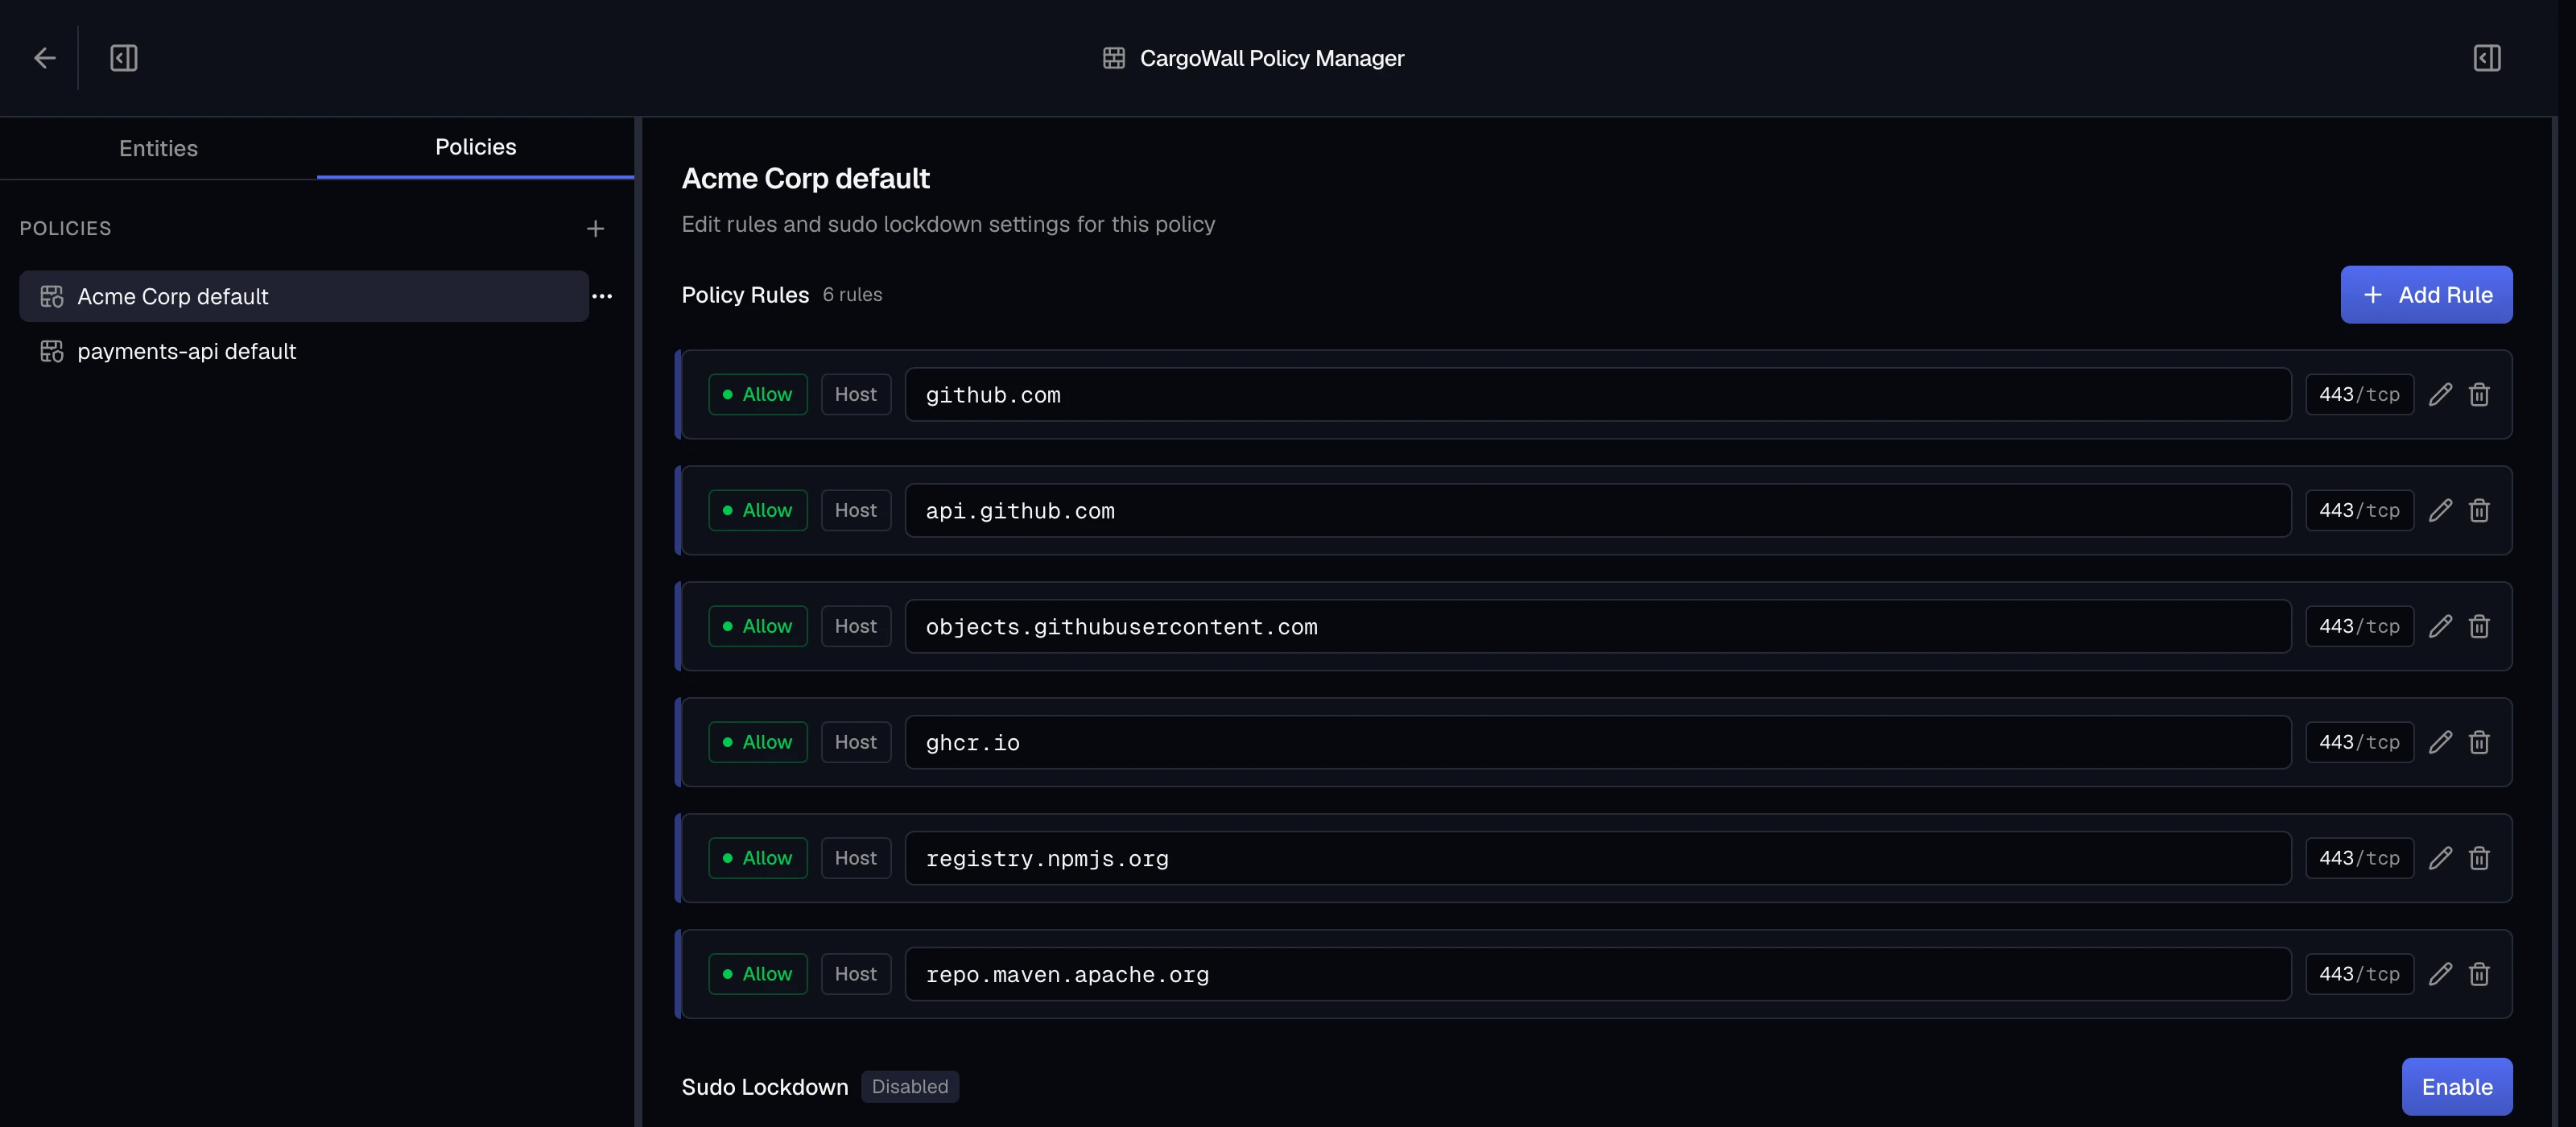Click the Allow badge on github.com rule
2576x1127 pixels.
758,395
